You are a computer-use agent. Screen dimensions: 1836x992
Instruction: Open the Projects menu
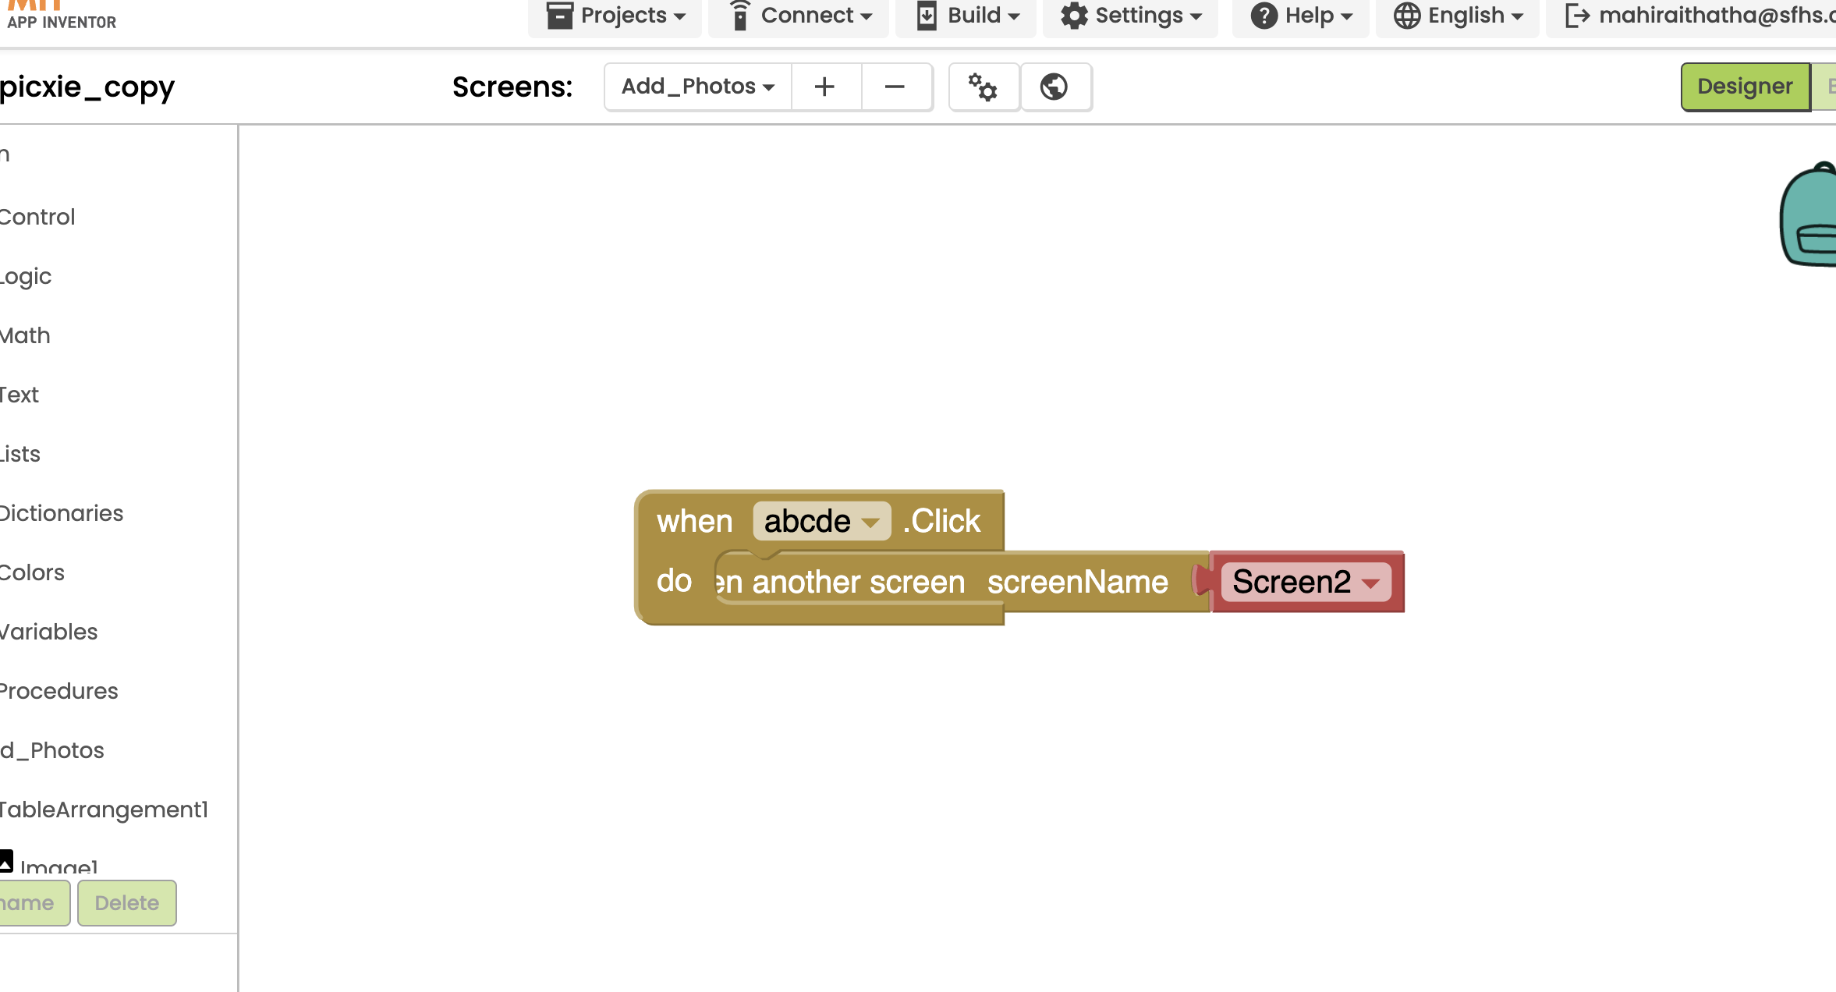pos(615,16)
